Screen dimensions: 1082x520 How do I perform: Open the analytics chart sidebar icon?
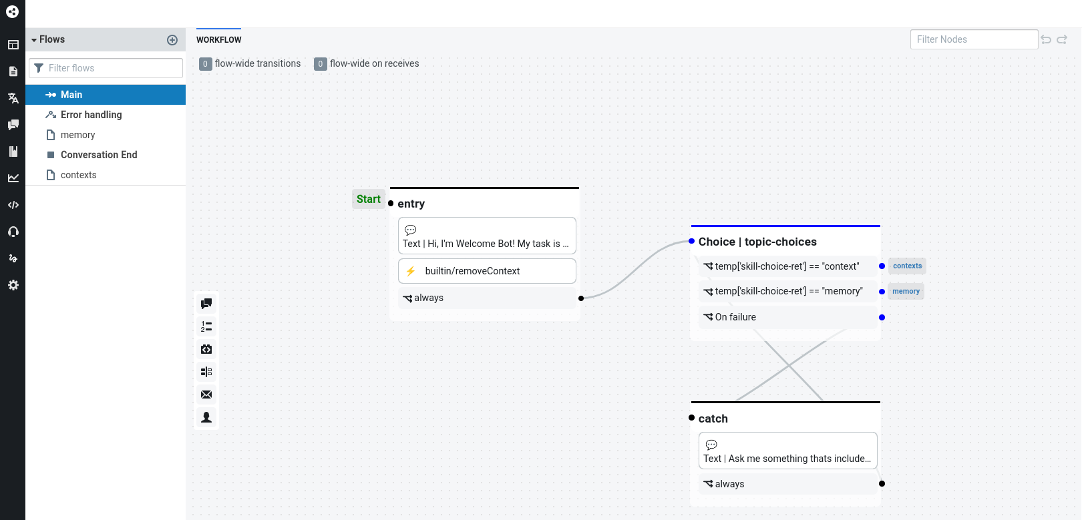[x=13, y=178]
